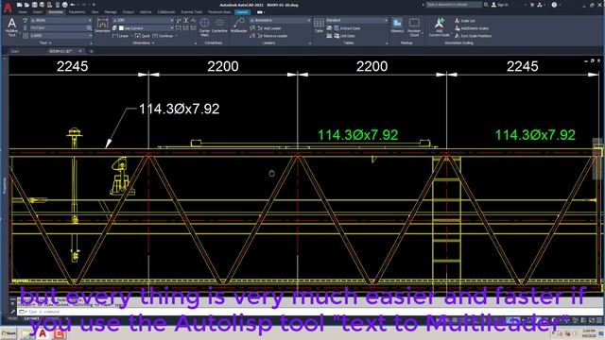Viewport: 605px width, 340px height.
Task: Select the Continue dimension tool
Action: (x=164, y=36)
